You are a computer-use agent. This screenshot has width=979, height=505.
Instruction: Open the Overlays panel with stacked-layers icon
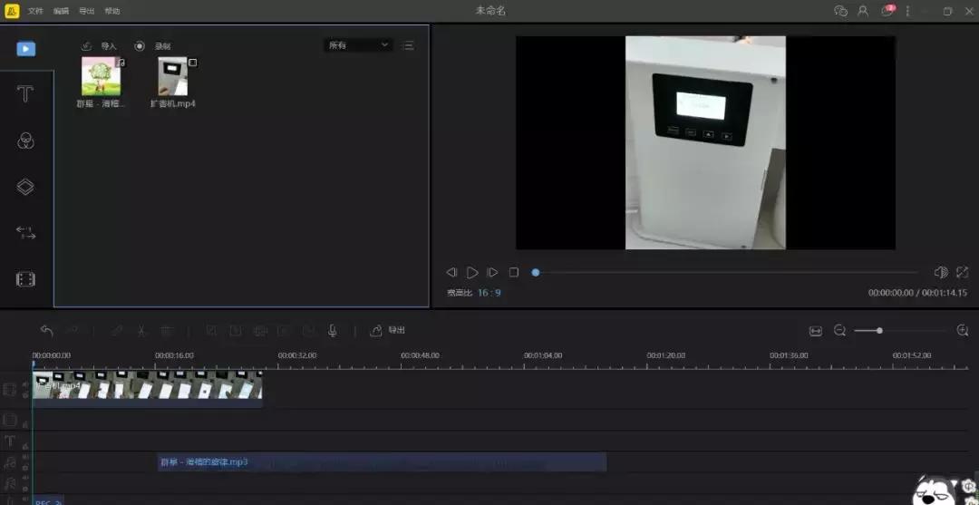pos(25,187)
